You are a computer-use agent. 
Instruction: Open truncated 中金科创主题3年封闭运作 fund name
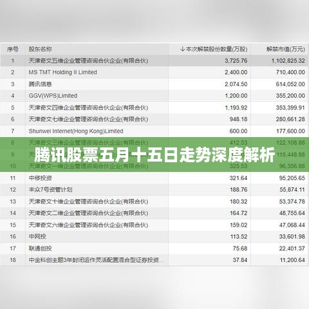click(x=97, y=260)
